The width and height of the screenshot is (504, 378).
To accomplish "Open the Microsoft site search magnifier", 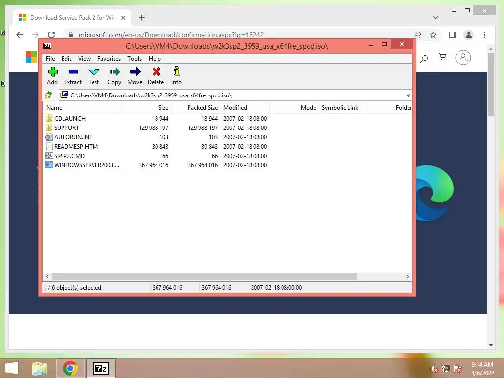I will 424,58.
